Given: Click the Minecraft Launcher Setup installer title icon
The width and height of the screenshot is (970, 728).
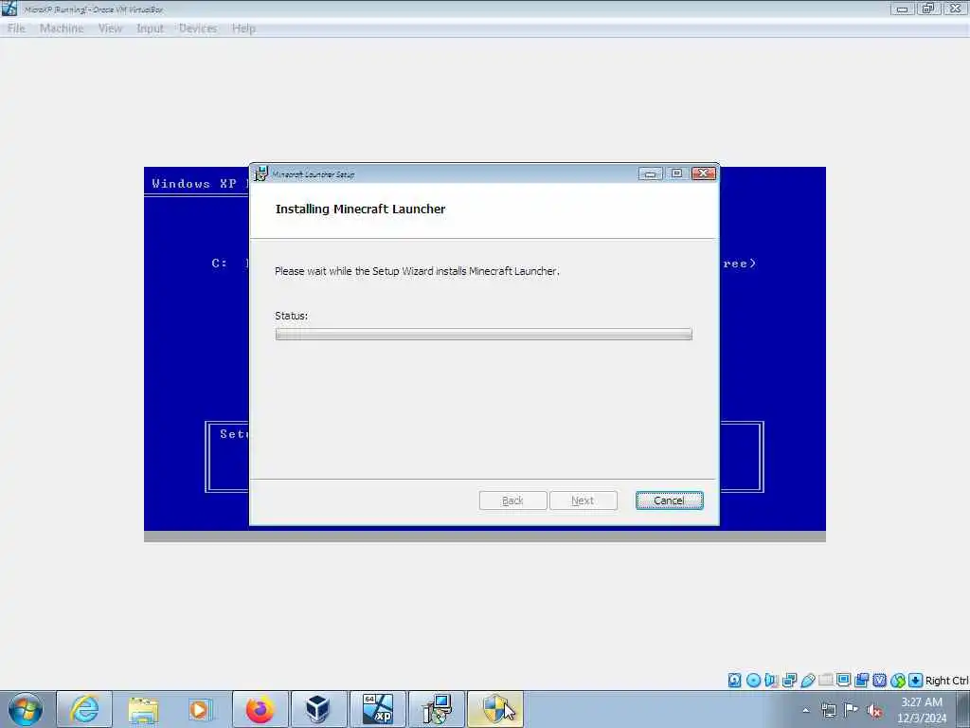Looking at the screenshot, I should pos(261,174).
